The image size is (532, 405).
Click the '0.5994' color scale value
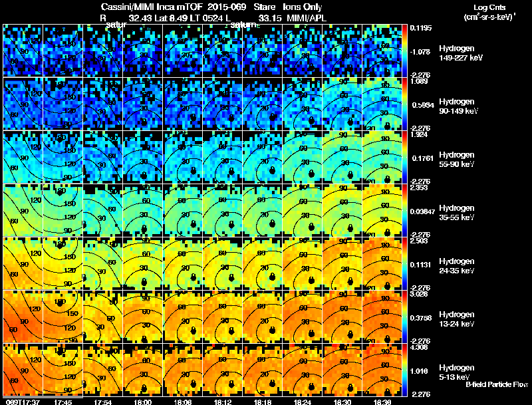coord(423,105)
